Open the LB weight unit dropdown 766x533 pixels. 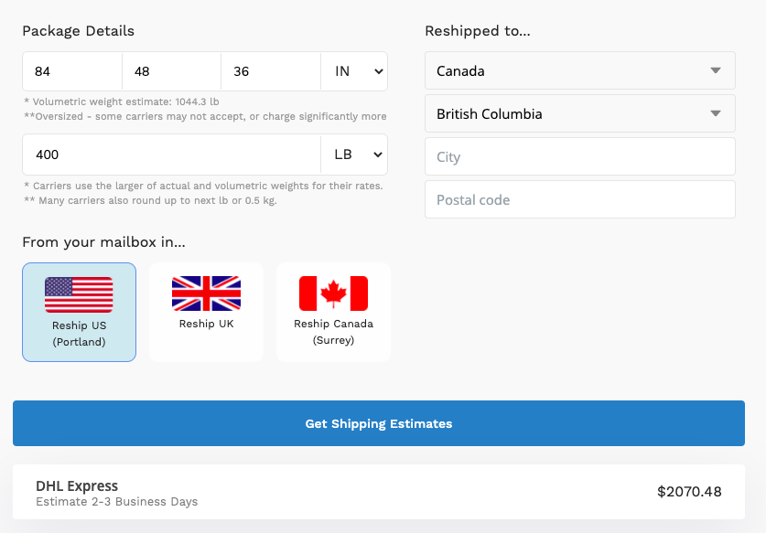tap(354, 155)
